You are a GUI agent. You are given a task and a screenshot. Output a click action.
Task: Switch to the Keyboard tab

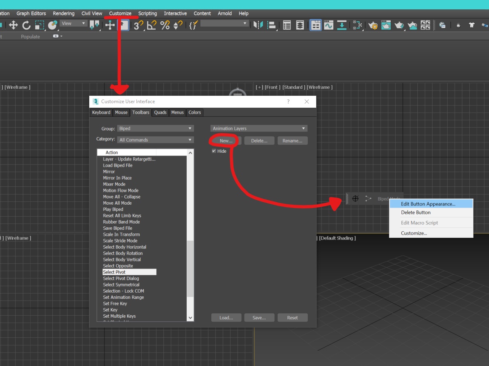[101, 112]
